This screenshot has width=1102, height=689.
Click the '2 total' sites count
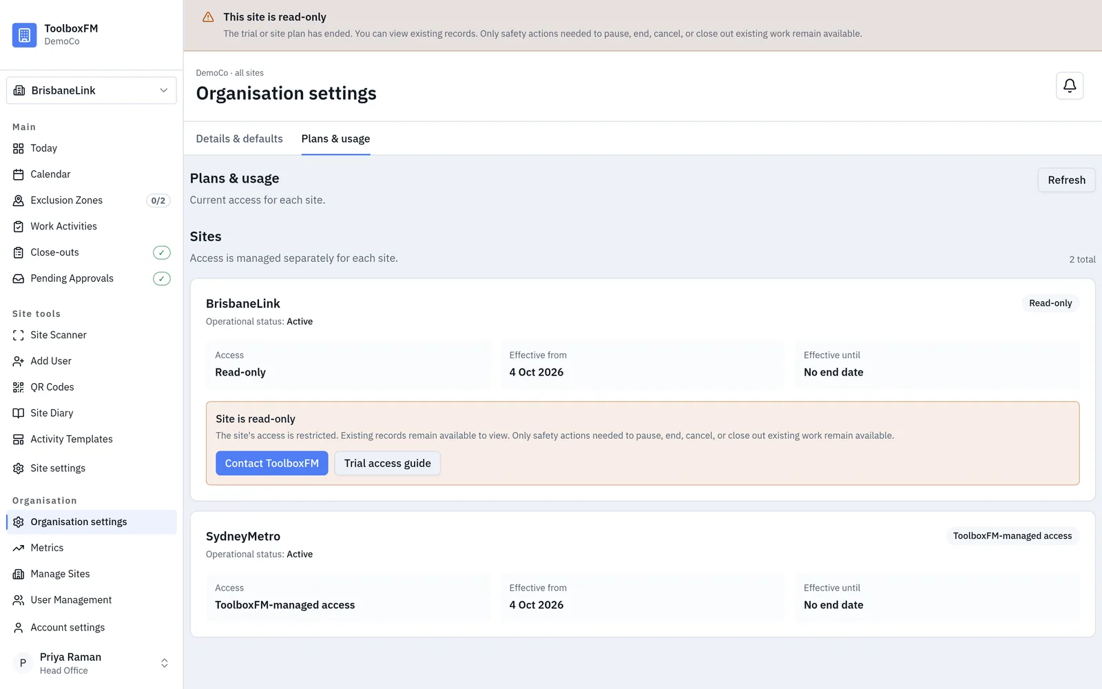click(1082, 259)
